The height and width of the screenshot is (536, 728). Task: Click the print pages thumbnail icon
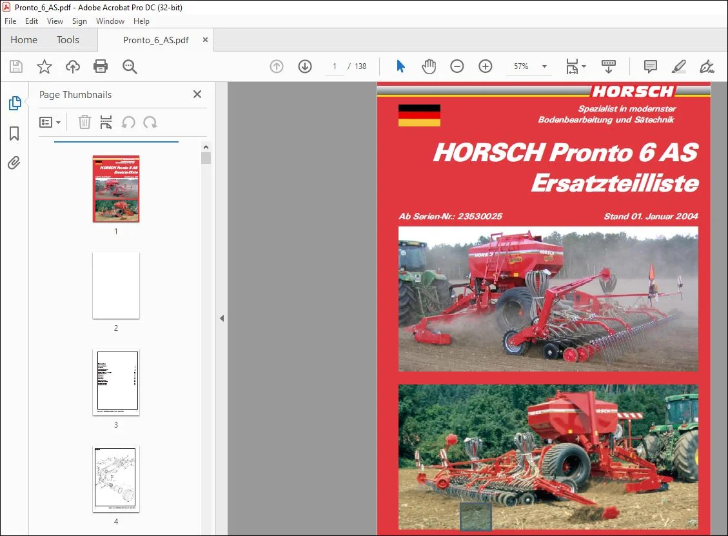(x=106, y=122)
